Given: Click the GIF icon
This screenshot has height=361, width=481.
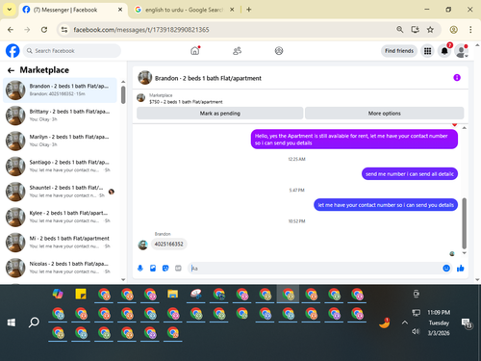Looking at the screenshot, I should (178, 268).
